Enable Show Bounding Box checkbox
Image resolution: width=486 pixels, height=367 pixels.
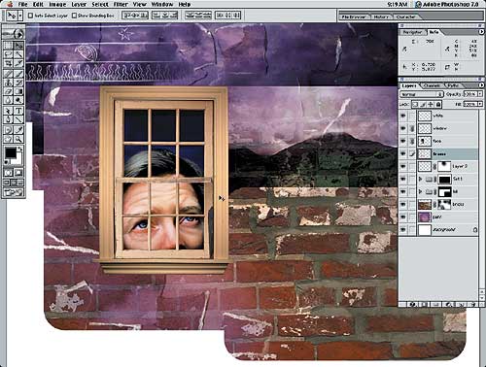pyautogui.click(x=74, y=16)
